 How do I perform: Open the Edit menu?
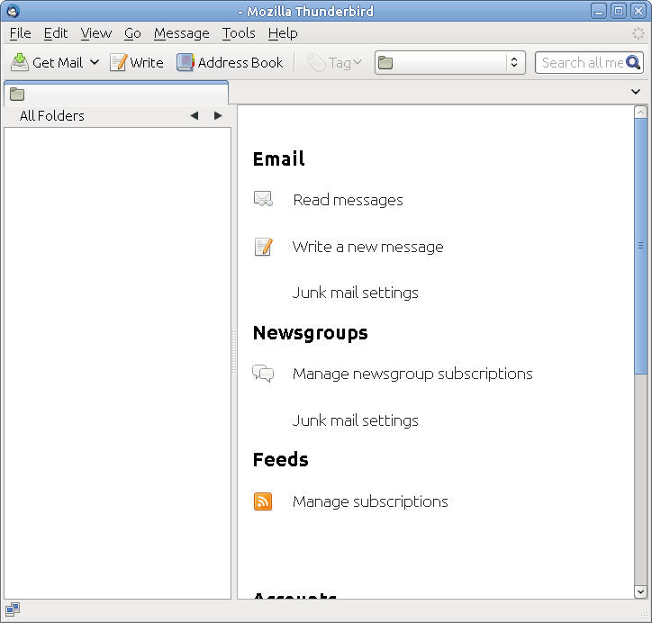pyautogui.click(x=56, y=33)
